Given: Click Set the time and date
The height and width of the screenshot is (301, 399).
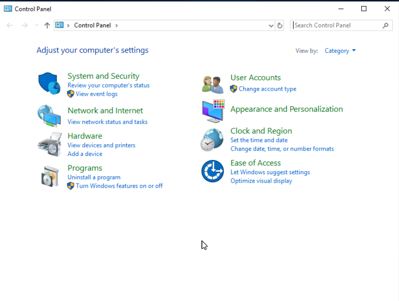Looking at the screenshot, I should pyautogui.click(x=259, y=140).
